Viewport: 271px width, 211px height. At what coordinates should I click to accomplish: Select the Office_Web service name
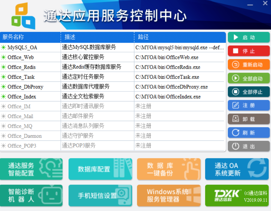tap(21, 57)
